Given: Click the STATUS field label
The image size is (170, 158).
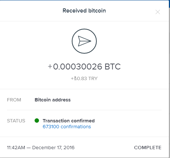Looking at the screenshot, I should click(16, 121).
